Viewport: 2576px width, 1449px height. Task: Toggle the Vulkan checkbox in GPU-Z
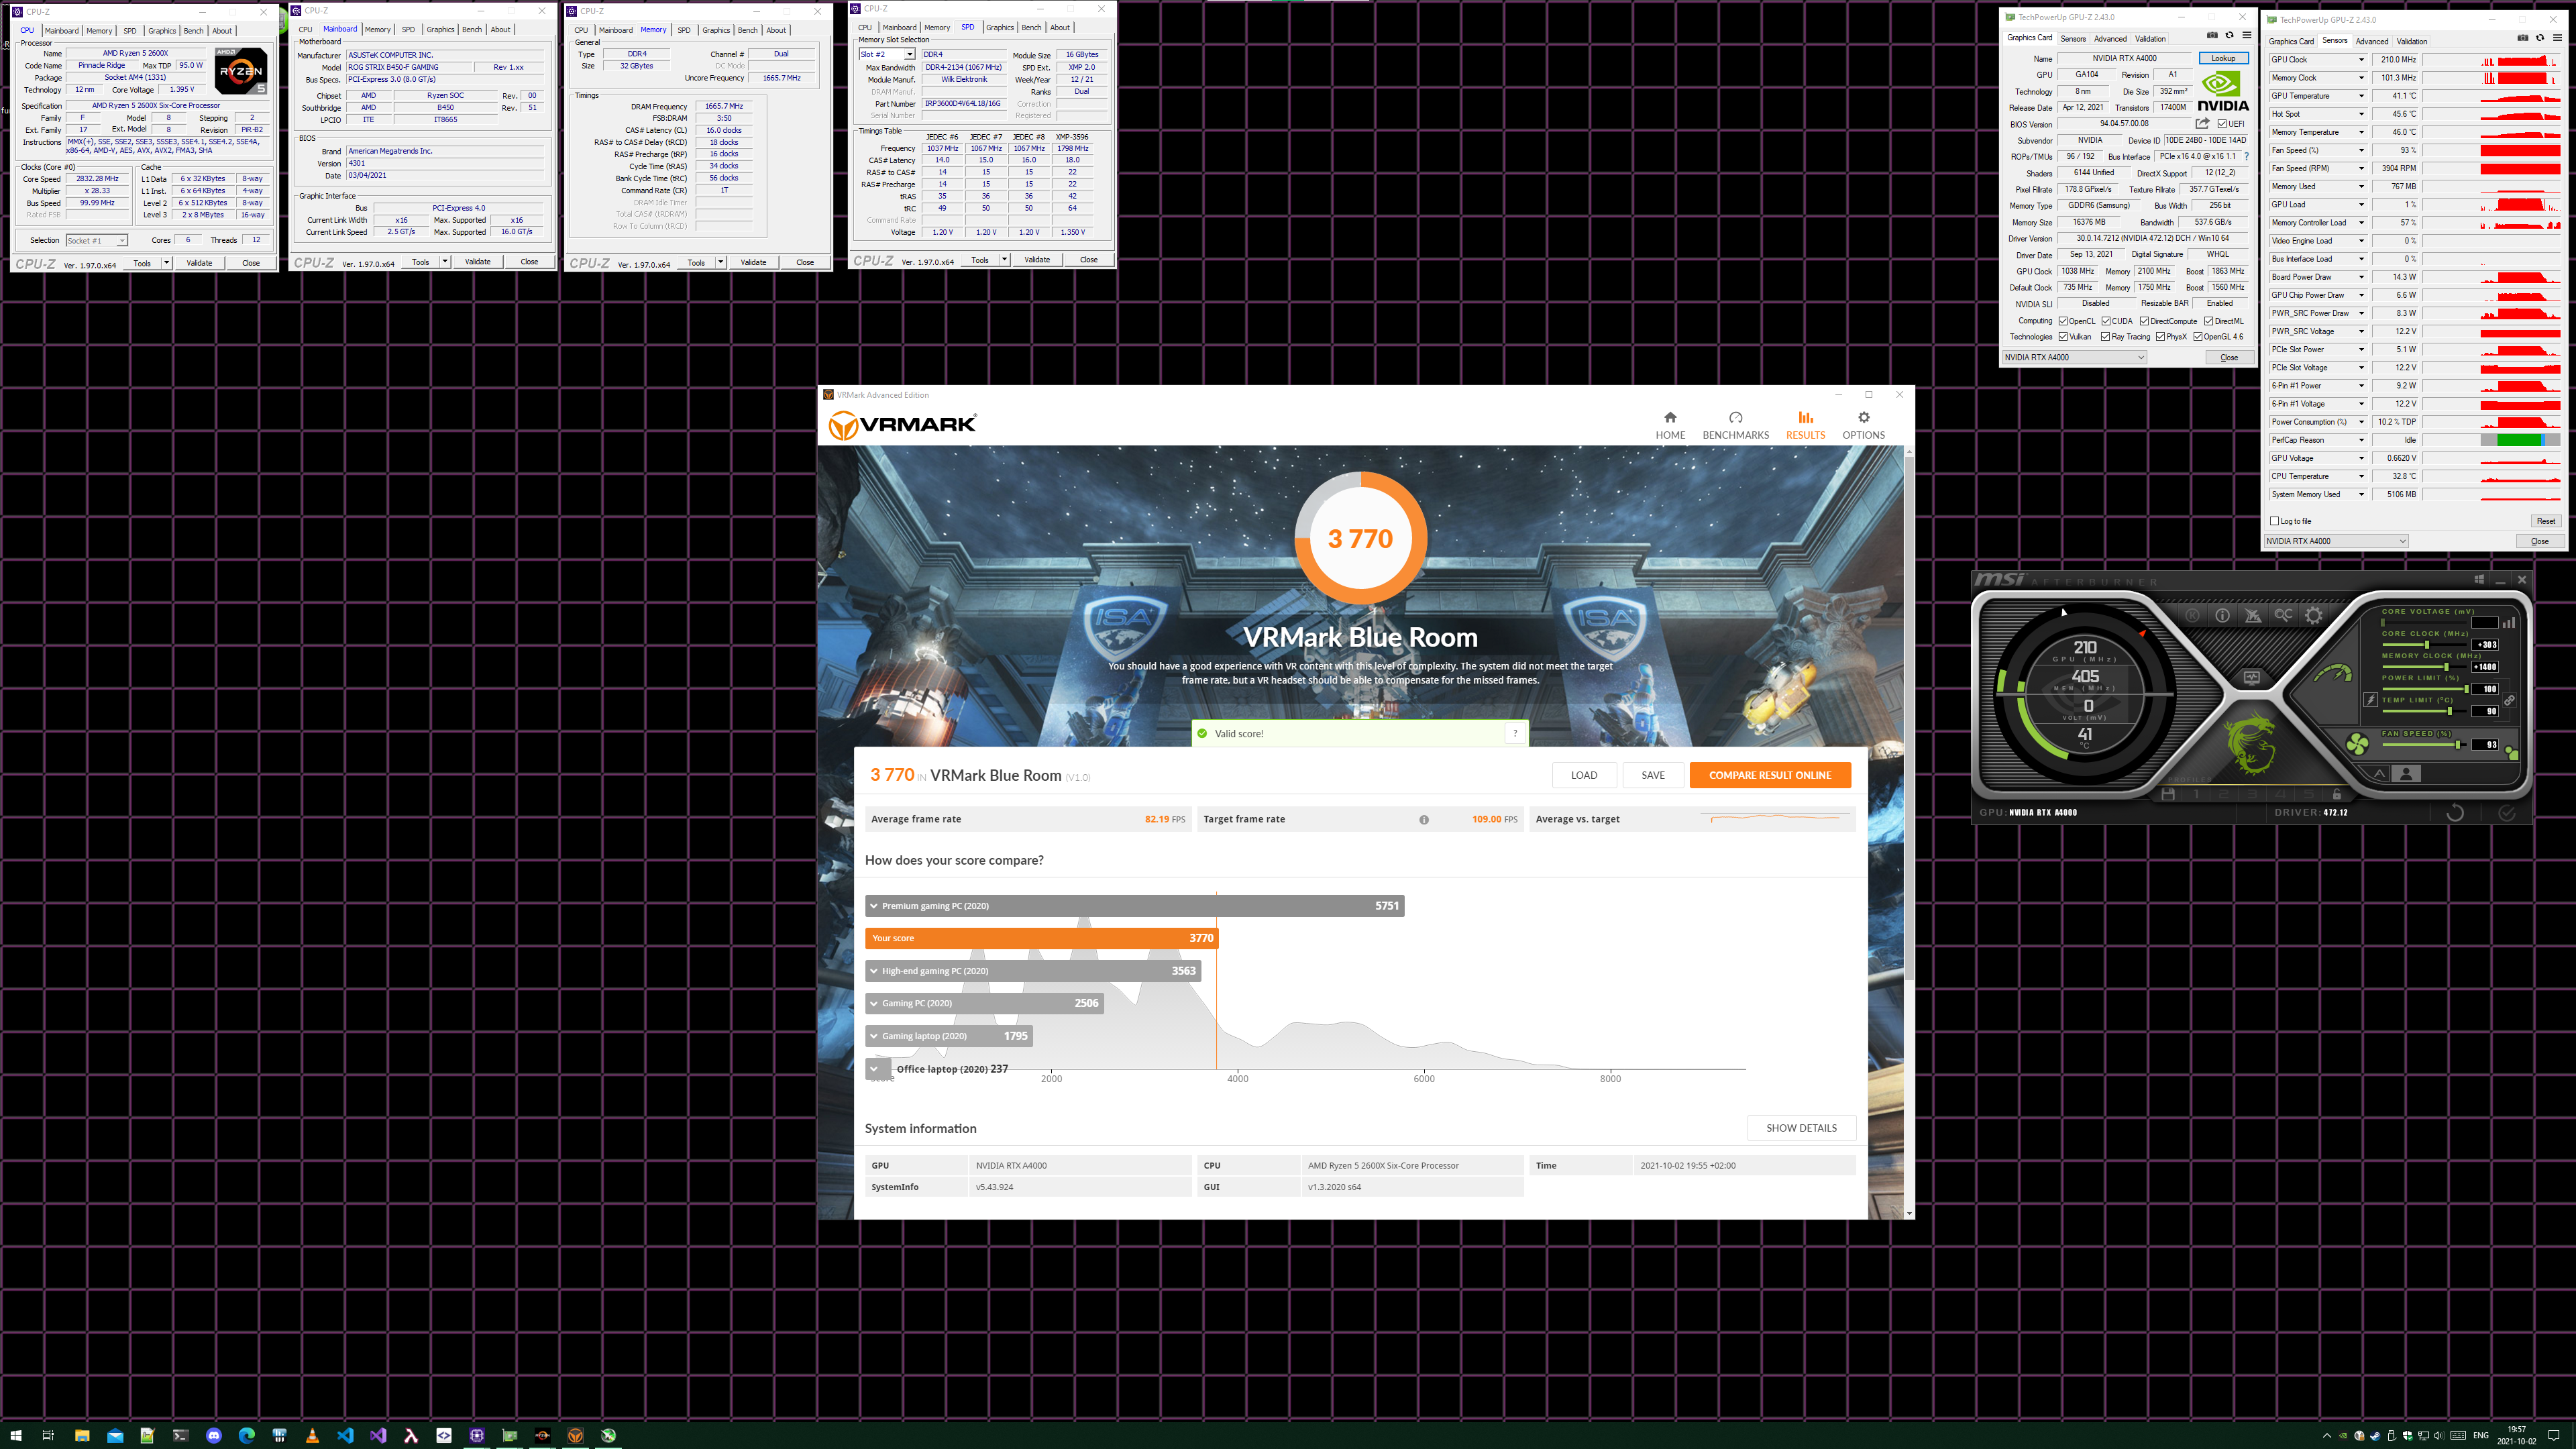pos(2063,337)
